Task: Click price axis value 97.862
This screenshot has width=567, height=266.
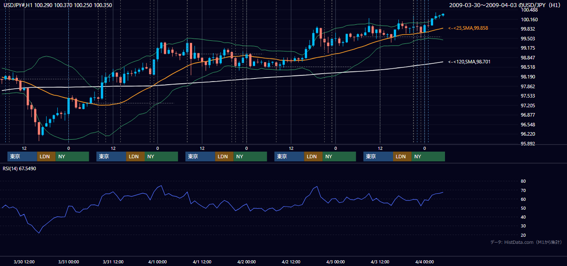Action: (x=528, y=86)
